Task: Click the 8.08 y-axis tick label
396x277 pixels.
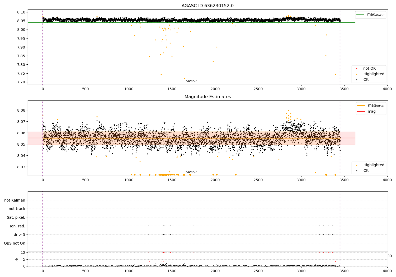Action: [21, 110]
